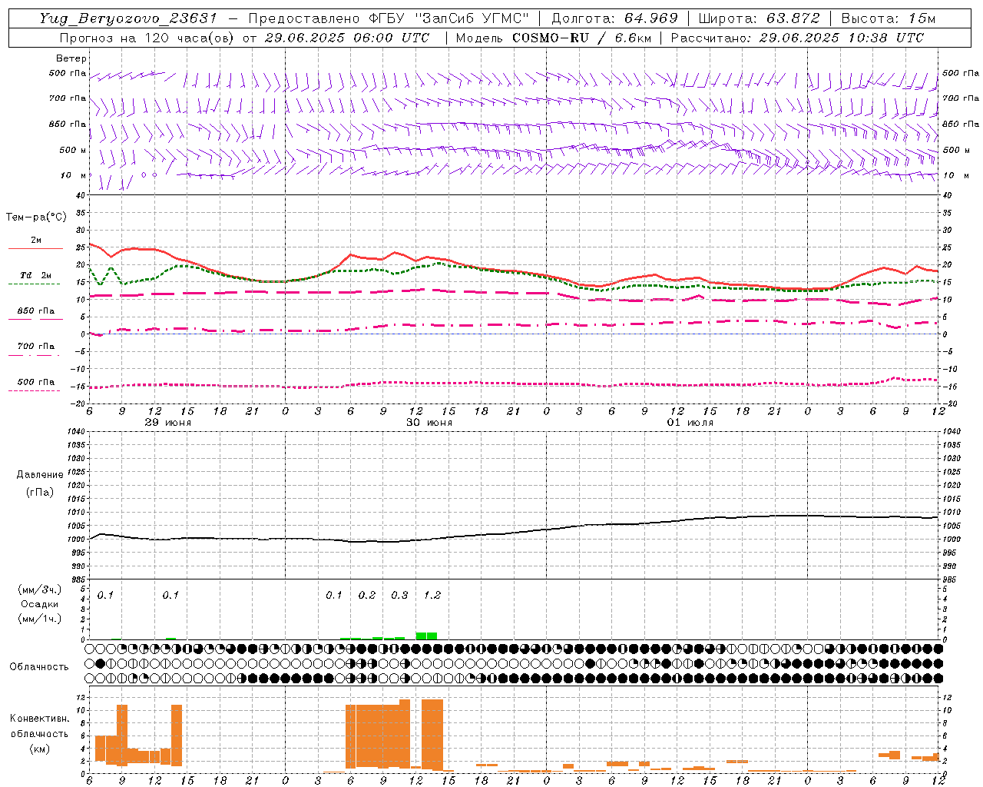Click the "01 июля" date label
Image resolution: width=983 pixels, height=787 pixels.
coord(690,423)
